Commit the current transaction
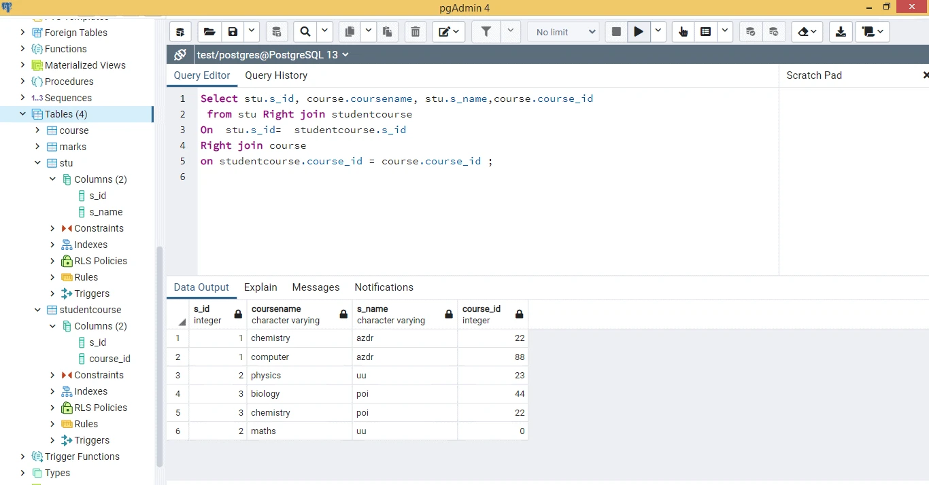This screenshot has width=929, height=485. pos(750,31)
